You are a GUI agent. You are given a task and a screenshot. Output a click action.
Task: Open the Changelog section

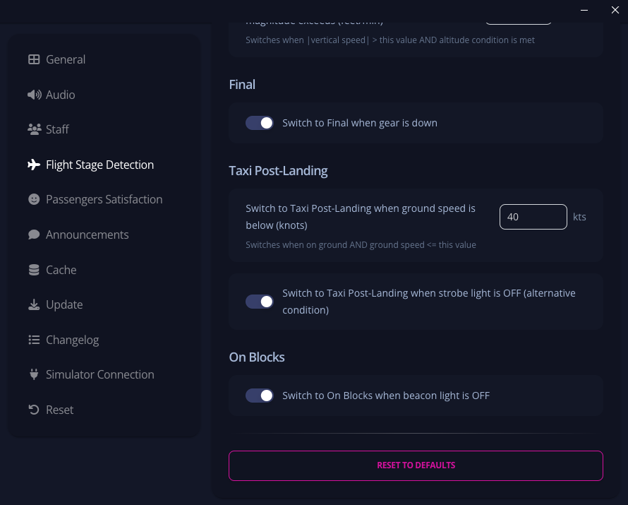coord(72,340)
